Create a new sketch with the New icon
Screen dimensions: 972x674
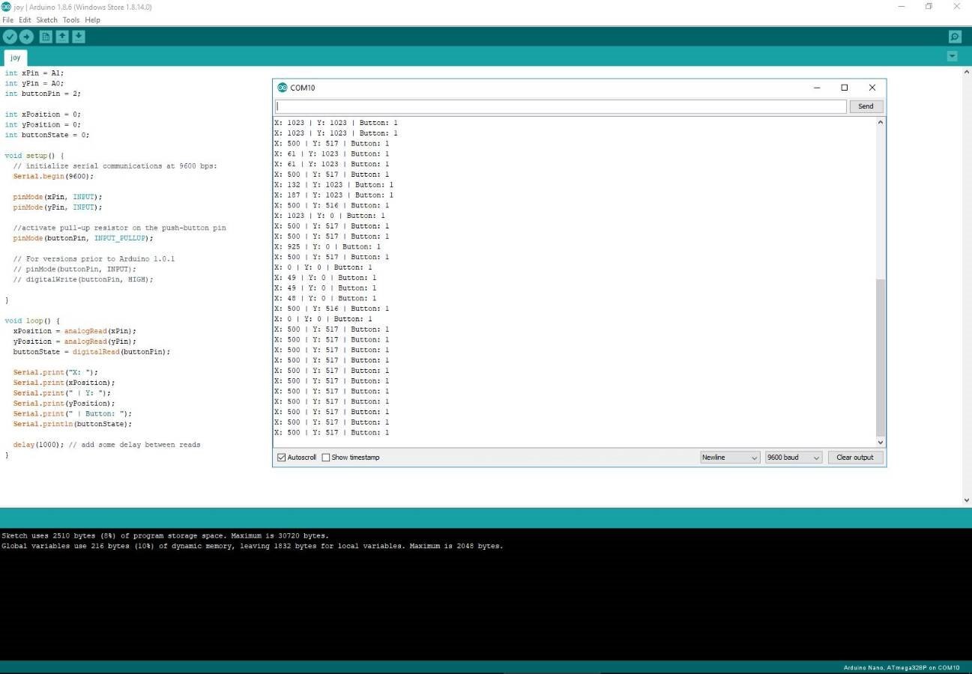tap(46, 37)
